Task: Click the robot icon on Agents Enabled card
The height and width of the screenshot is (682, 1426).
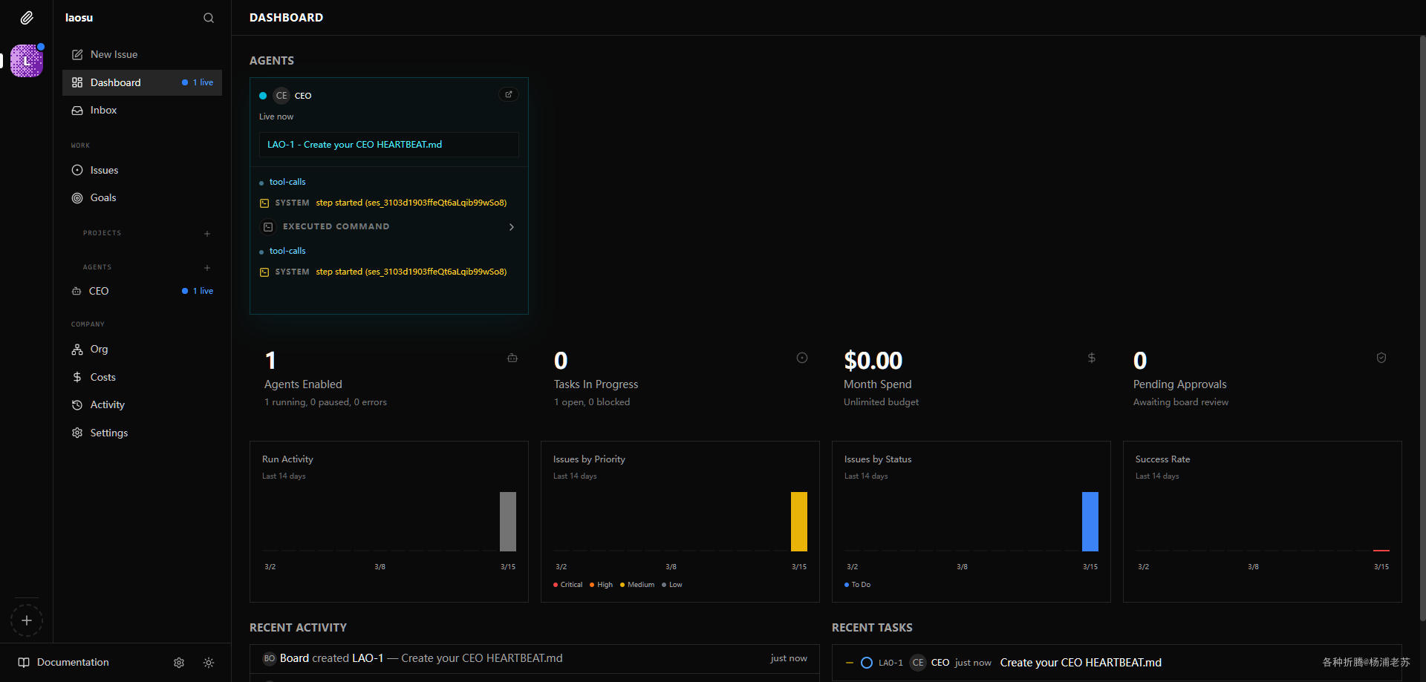Action: (x=512, y=358)
